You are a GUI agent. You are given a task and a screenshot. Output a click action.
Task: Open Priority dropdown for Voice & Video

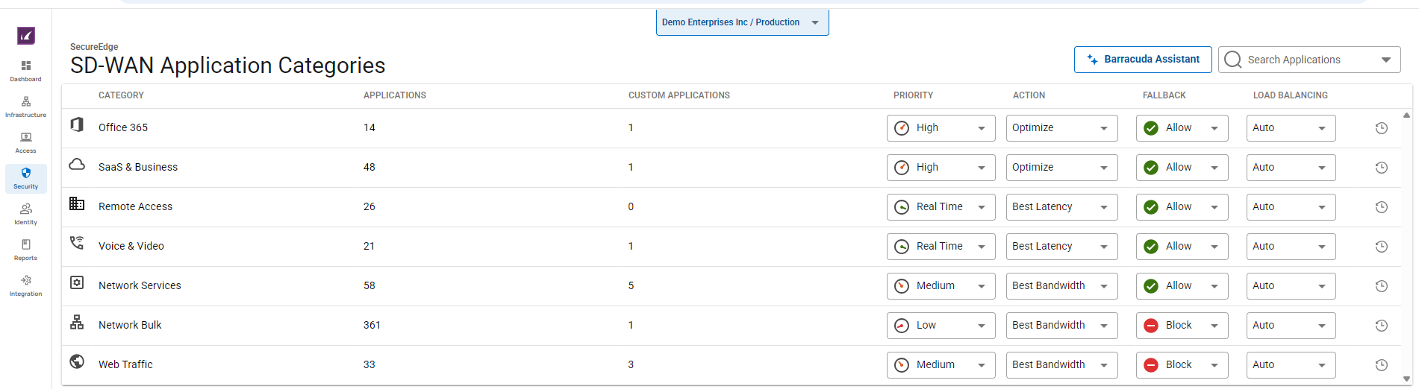941,247
